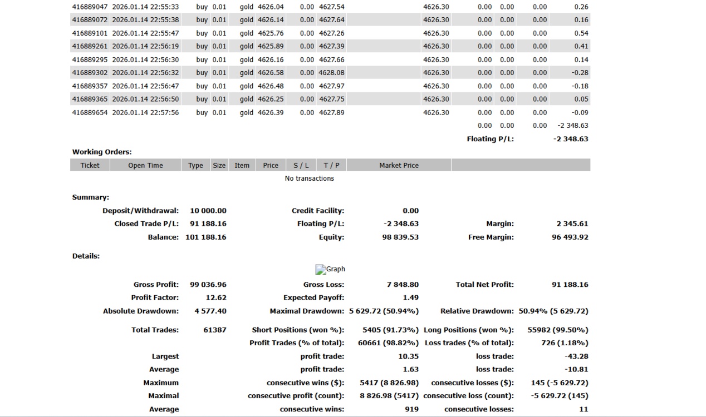Click the Type column header
This screenshot has height=417, width=706.
pos(195,165)
